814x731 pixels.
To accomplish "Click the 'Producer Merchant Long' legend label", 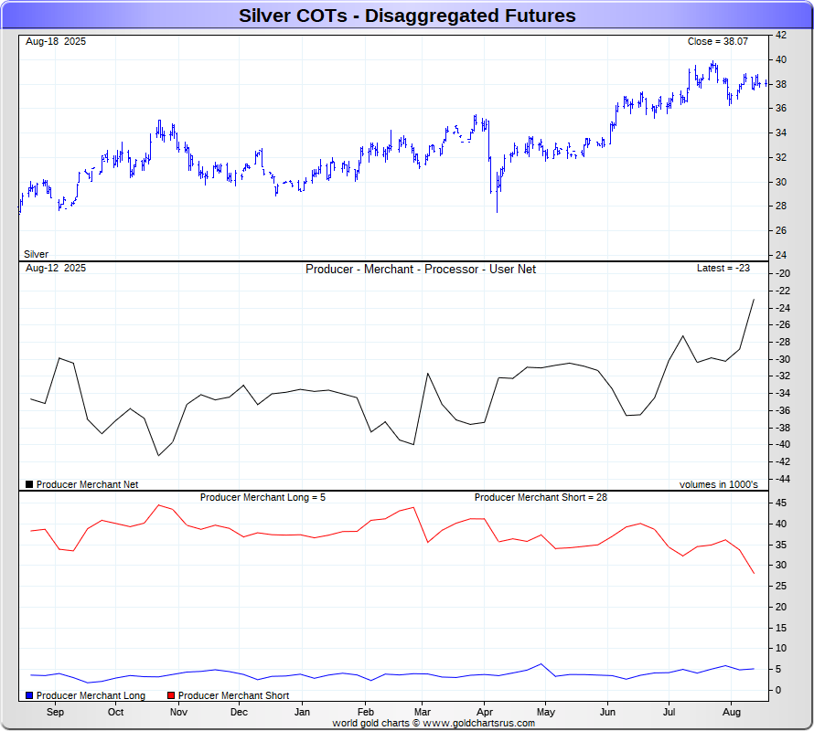I will [91, 695].
